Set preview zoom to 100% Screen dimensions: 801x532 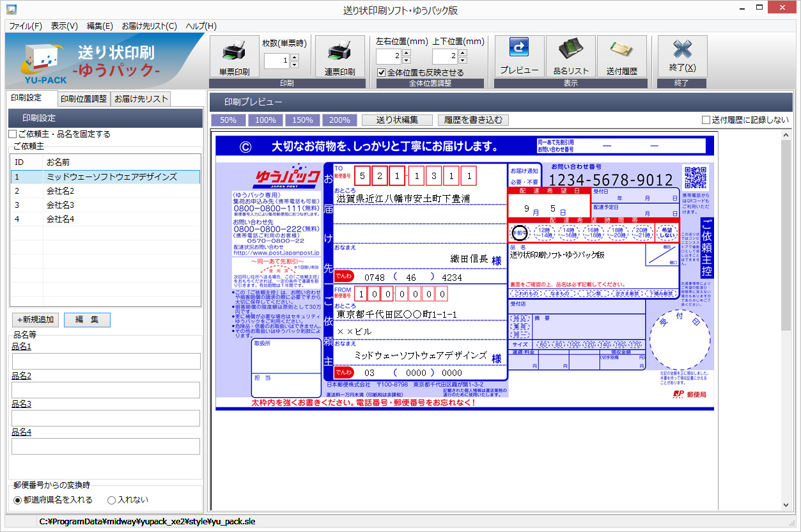(x=265, y=120)
